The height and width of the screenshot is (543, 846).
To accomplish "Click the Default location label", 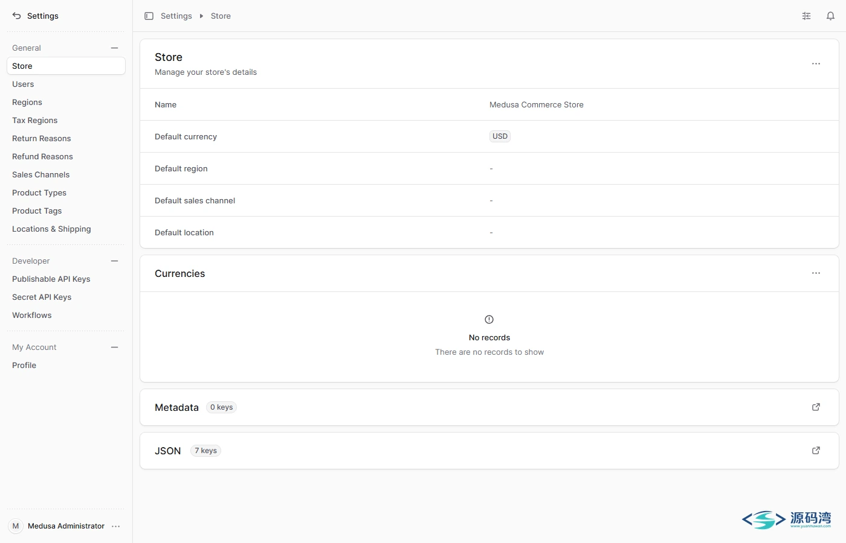I will (184, 232).
